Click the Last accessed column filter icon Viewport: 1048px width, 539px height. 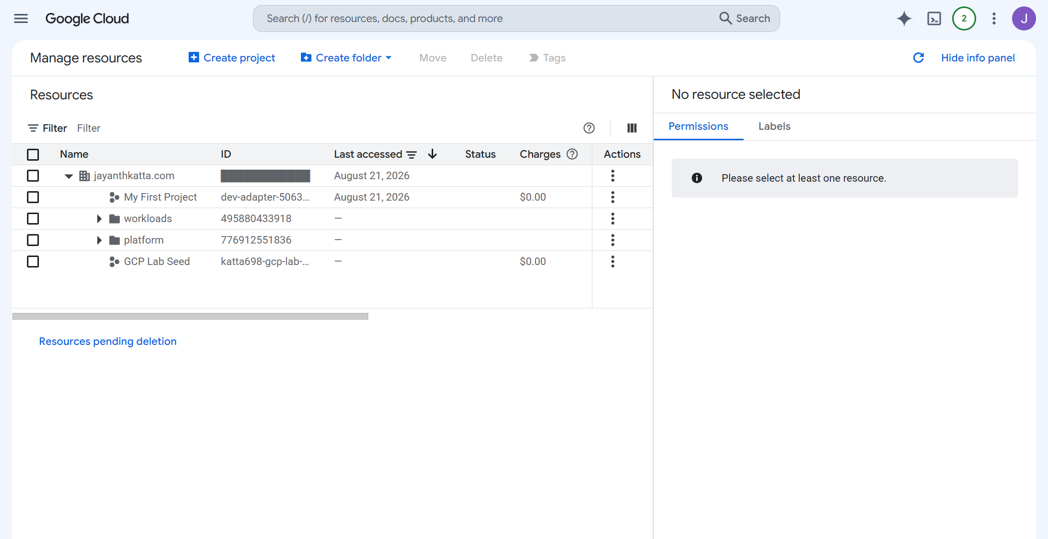tap(411, 155)
